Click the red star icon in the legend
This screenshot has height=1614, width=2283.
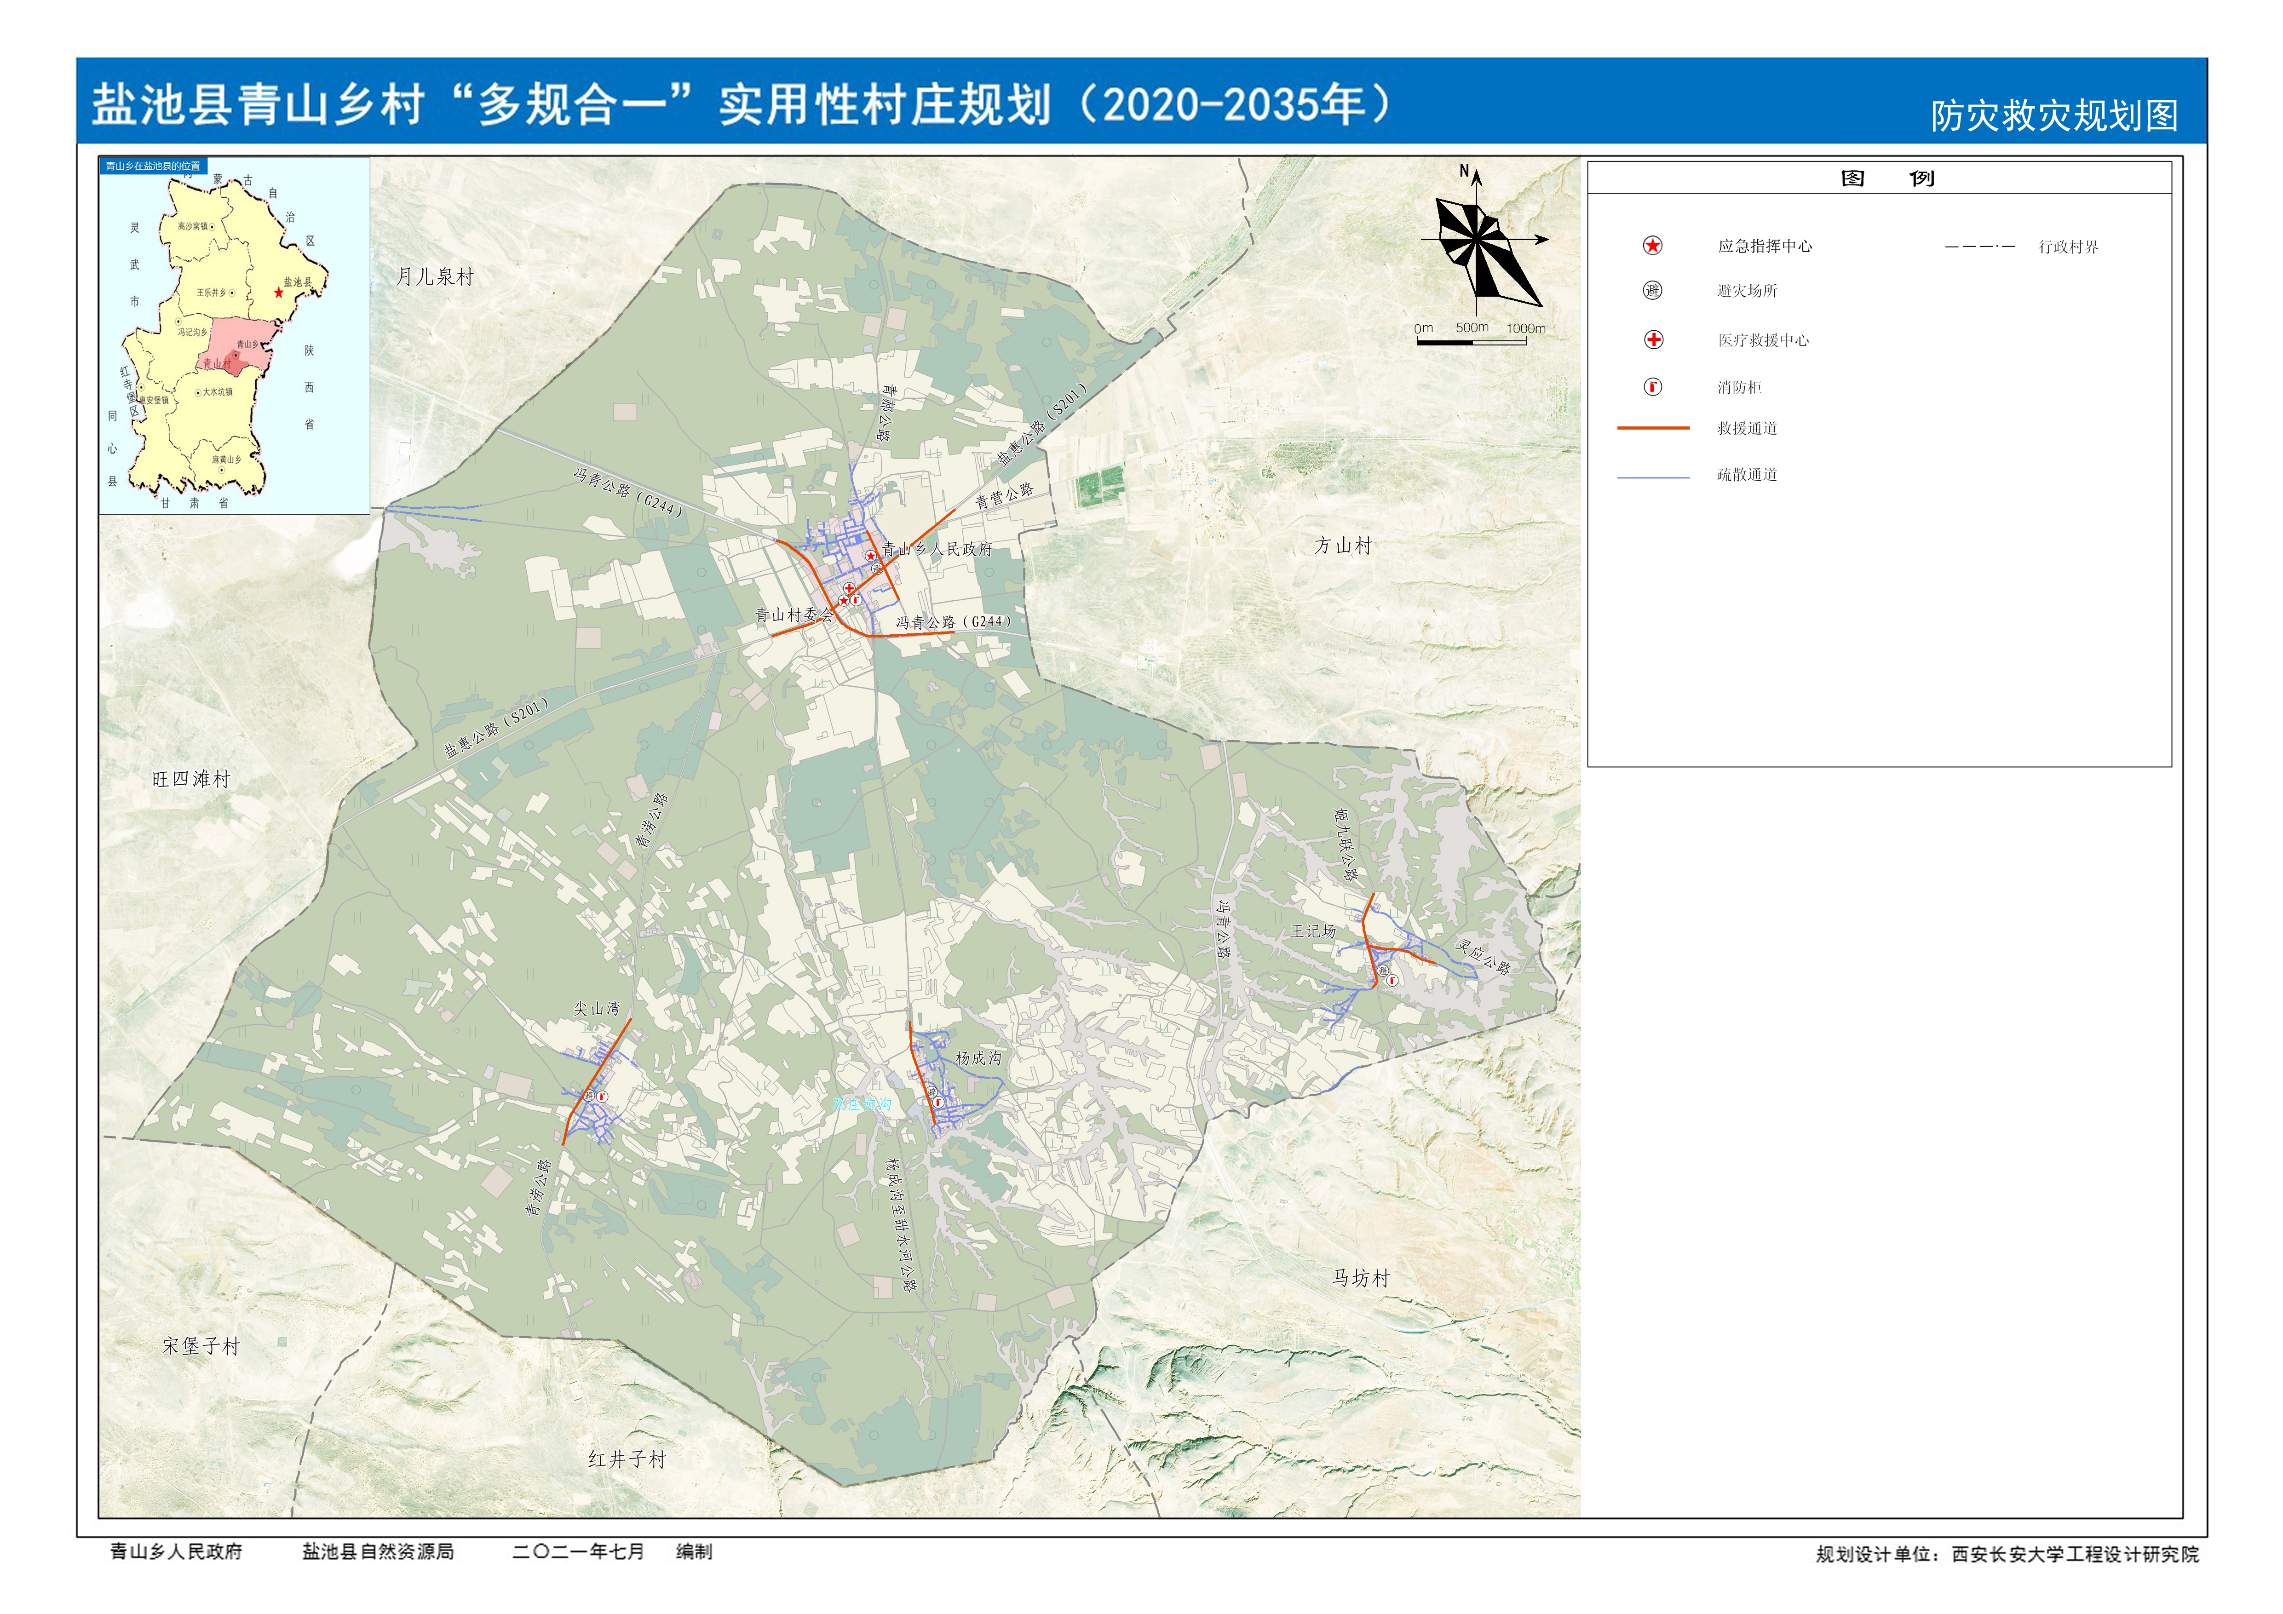tap(1653, 246)
